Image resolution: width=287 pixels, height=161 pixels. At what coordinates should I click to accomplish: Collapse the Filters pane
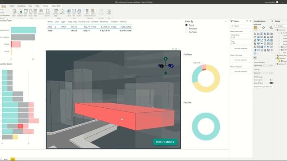pos(251,21)
